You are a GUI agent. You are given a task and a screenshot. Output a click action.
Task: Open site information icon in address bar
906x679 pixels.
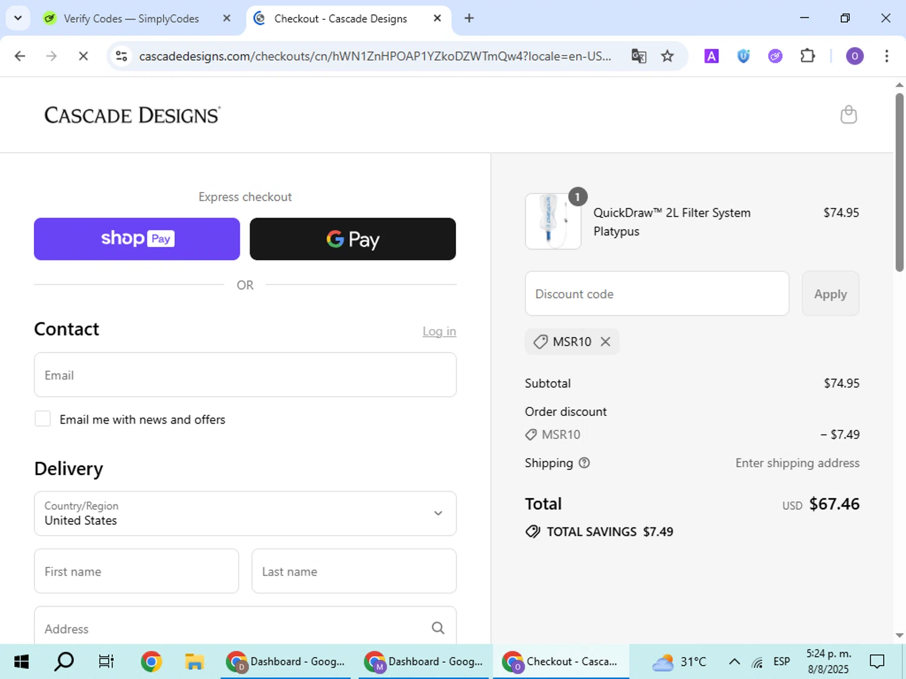click(x=121, y=56)
